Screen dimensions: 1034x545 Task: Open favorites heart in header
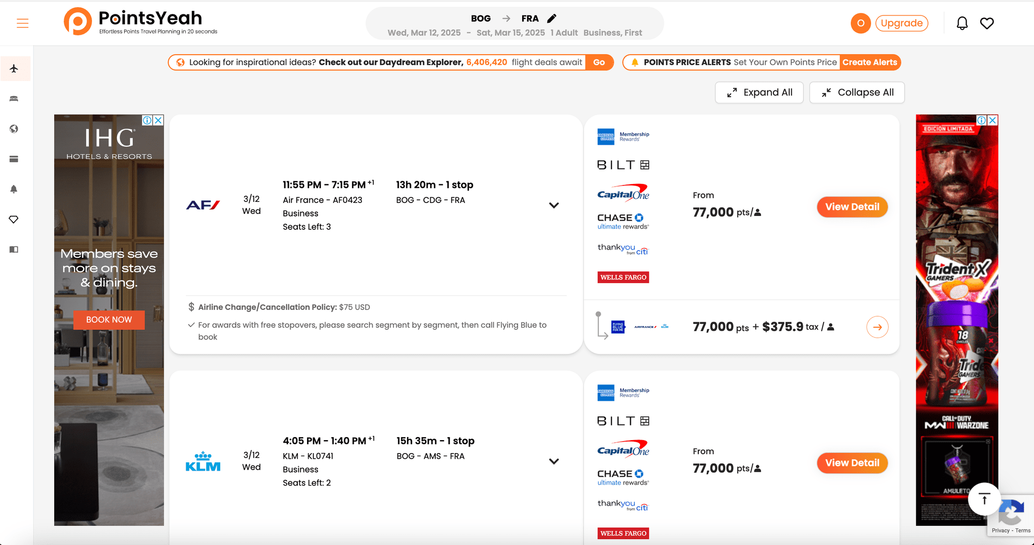[x=987, y=23]
